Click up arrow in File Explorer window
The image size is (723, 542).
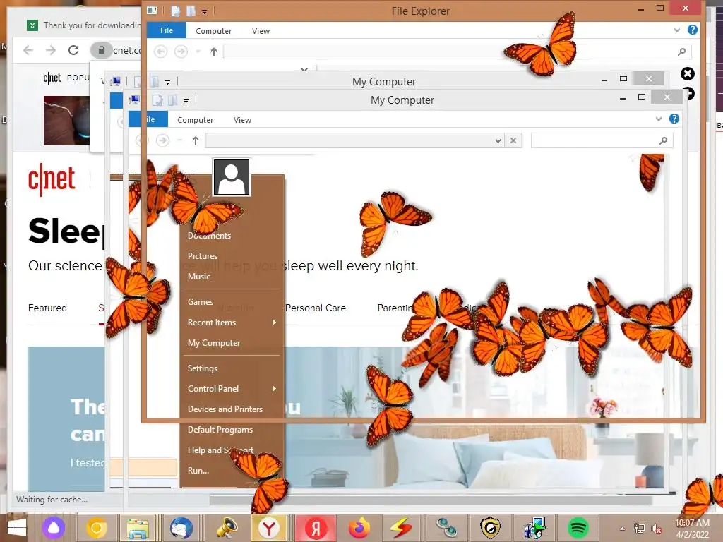pos(213,52)
